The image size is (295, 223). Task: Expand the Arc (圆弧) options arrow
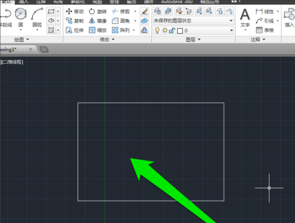click(37, 30)
